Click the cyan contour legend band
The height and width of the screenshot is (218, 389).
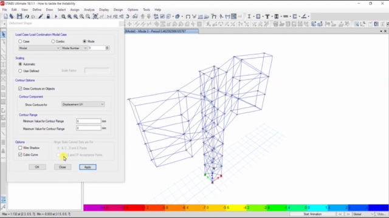(317, 208)
